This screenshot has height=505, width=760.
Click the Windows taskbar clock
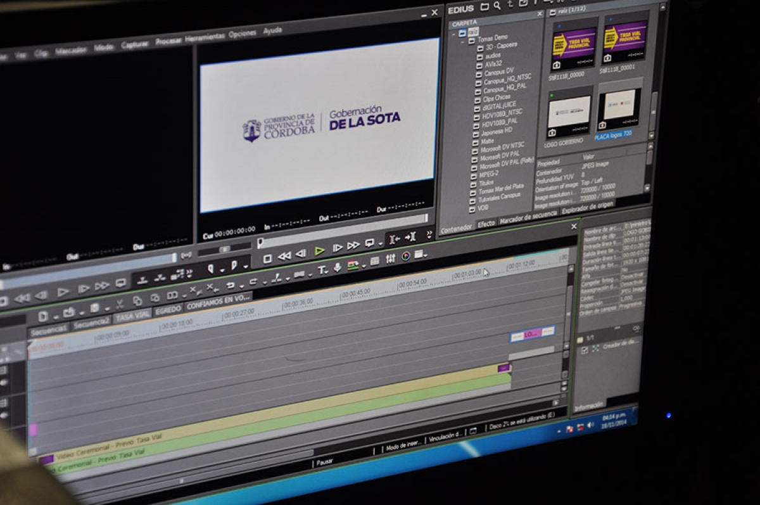coord(614,421)
